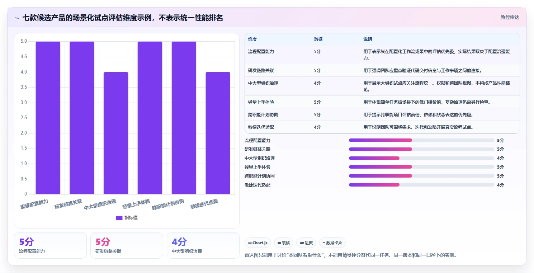This screenshot has width=534, height=273.
Task: Click the 维度 column header
Action: point(252,39)
